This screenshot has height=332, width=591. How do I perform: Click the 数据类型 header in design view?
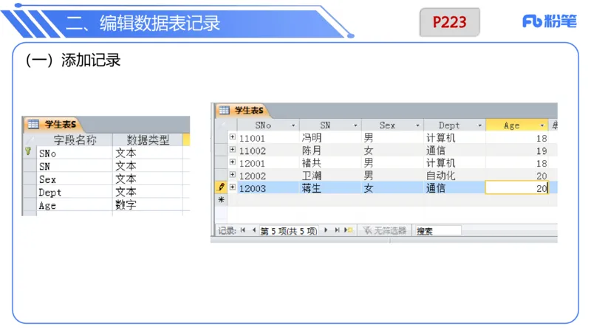[x=148, y=140]
